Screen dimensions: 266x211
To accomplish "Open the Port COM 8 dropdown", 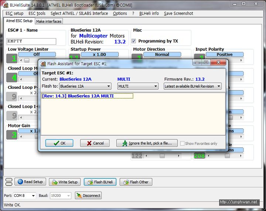I will point(24,195).
